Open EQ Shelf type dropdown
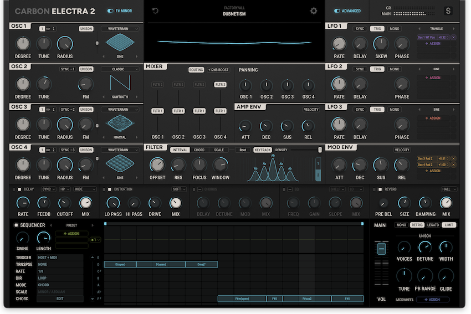The width and height of the screenshot is (471, 314). click(x=337, y=189)
